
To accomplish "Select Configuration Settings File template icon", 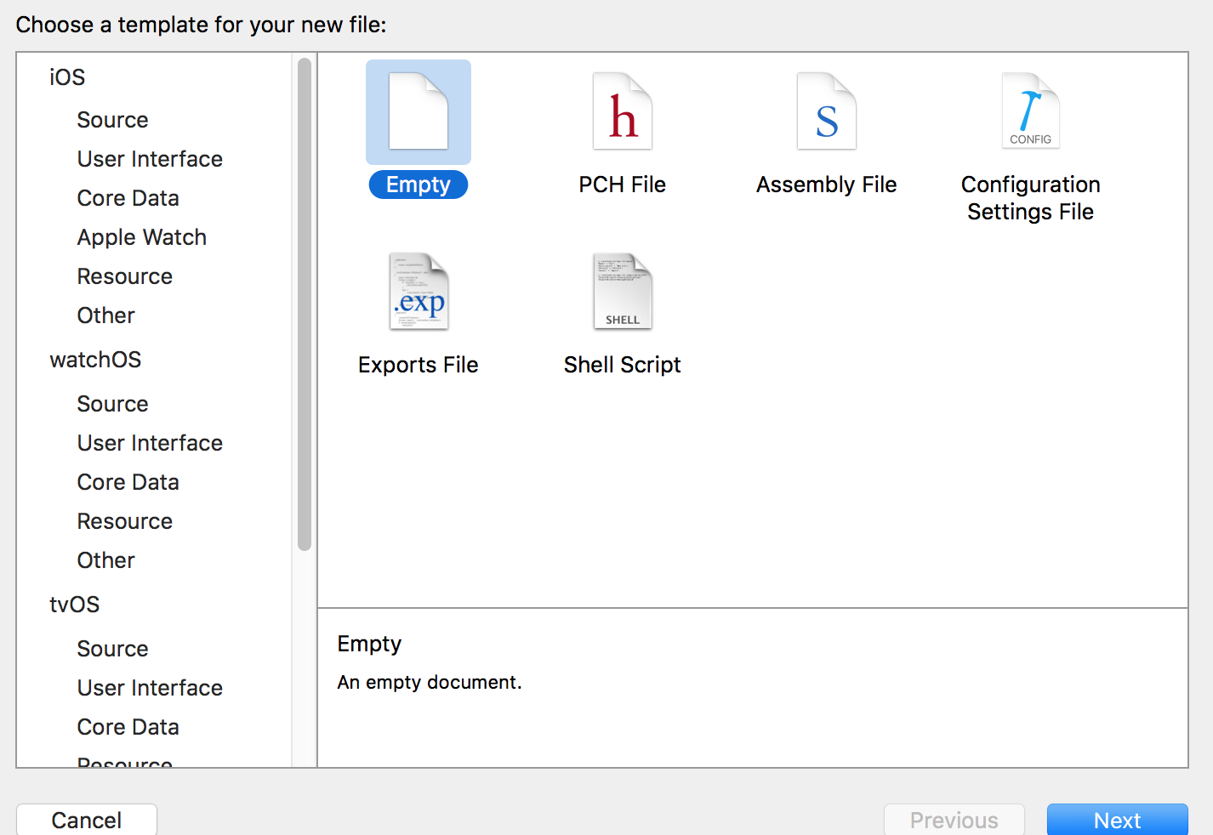I will coord(1031,111).
